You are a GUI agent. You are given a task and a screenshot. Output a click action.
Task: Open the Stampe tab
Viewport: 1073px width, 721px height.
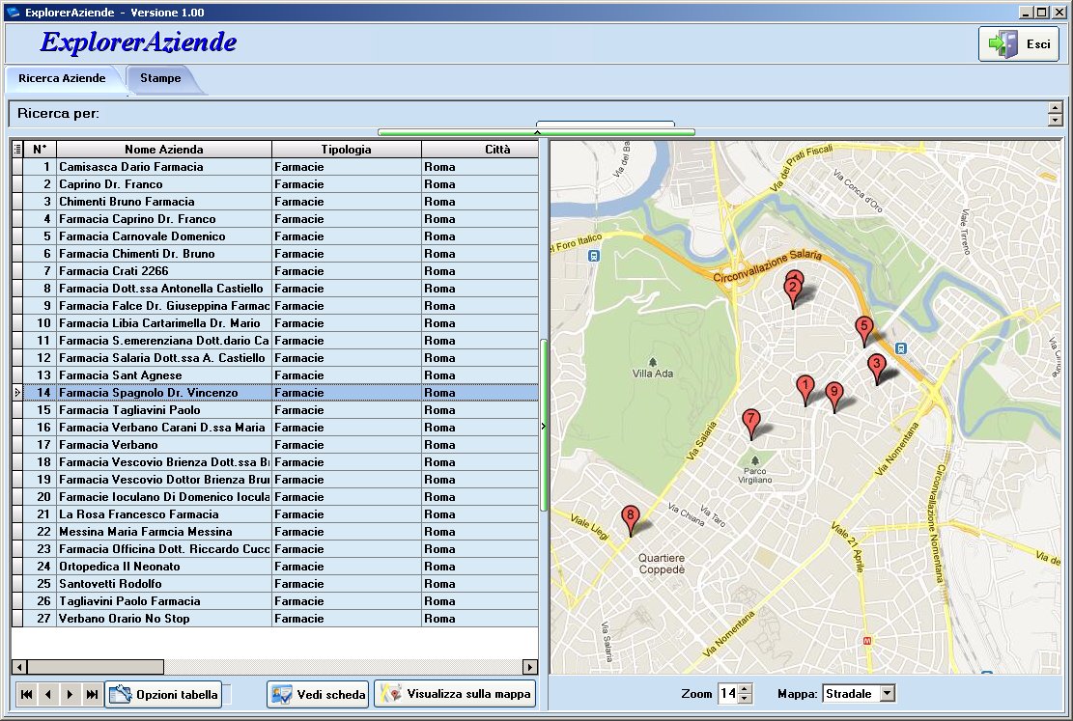(x=161, y=78)
